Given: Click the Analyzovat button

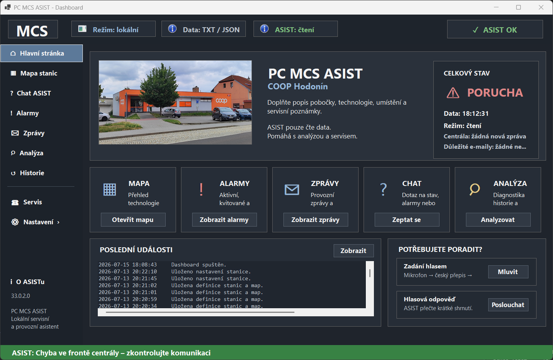Looking at the screenshot, I should pos(498,220).
